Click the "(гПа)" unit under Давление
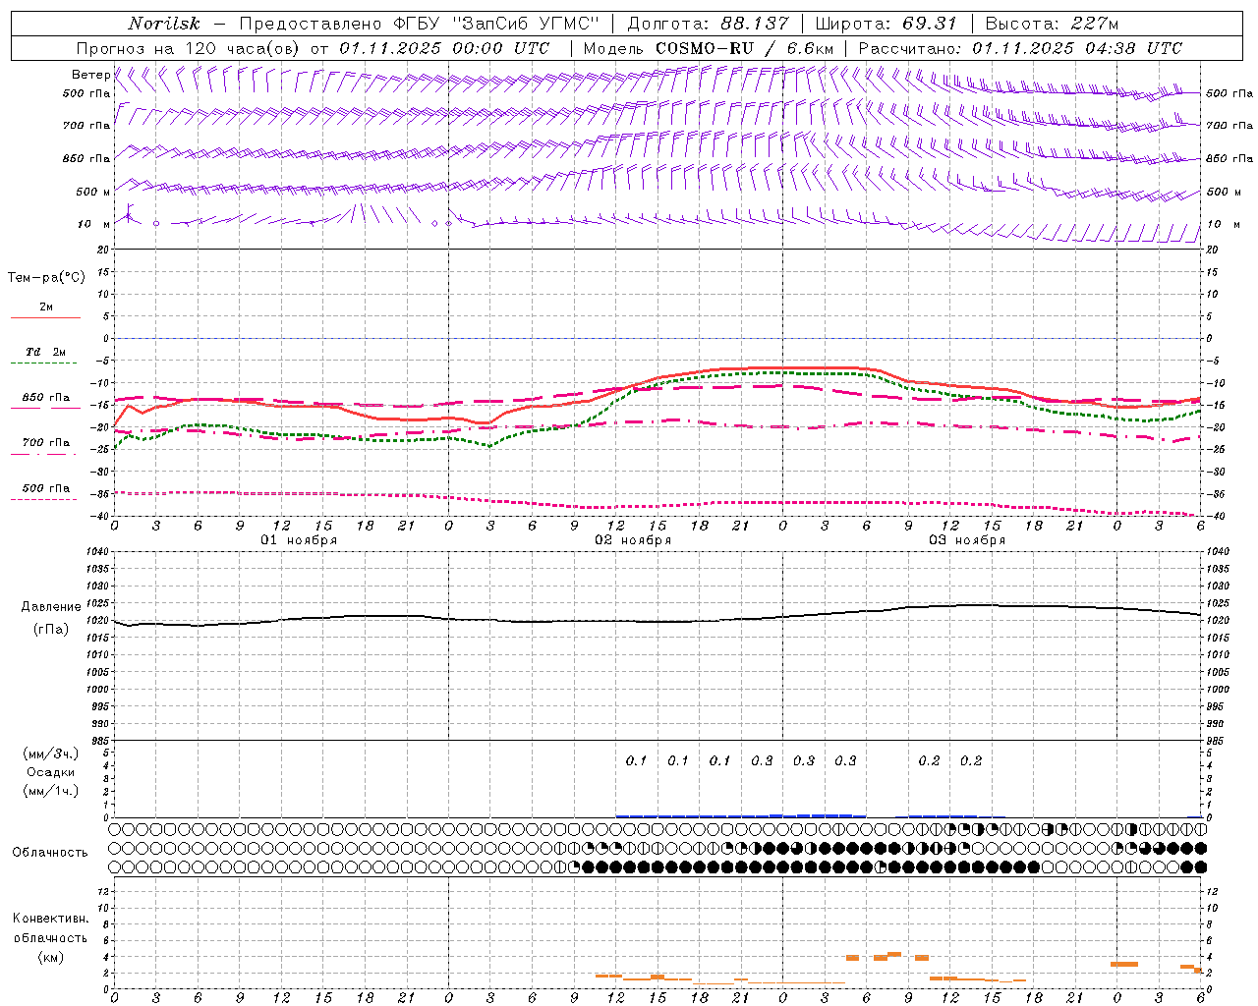This screenshot has width=1258, height=1006. click(x=51, y=630)
